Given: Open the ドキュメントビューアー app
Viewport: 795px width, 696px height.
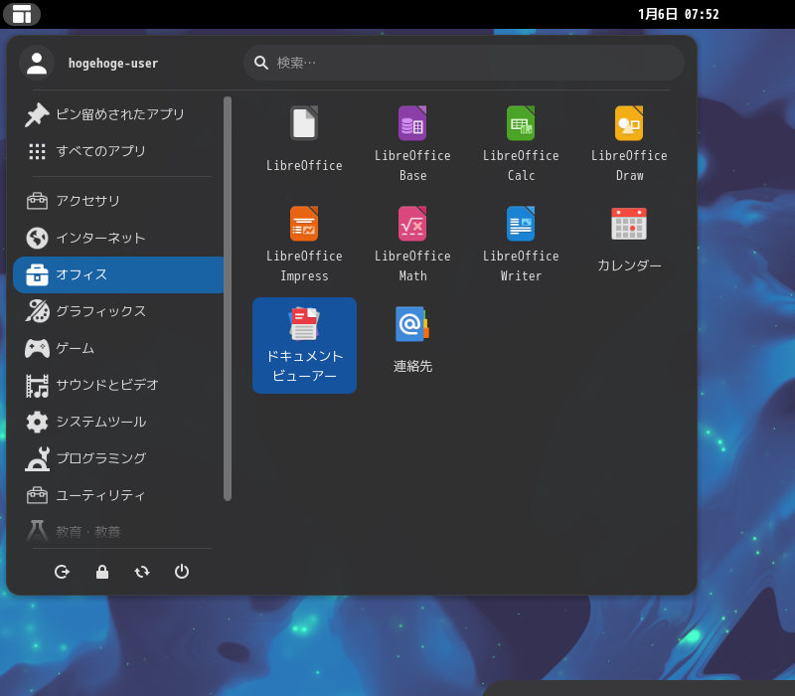Looking at the screenshot, I should pos(304,345).
